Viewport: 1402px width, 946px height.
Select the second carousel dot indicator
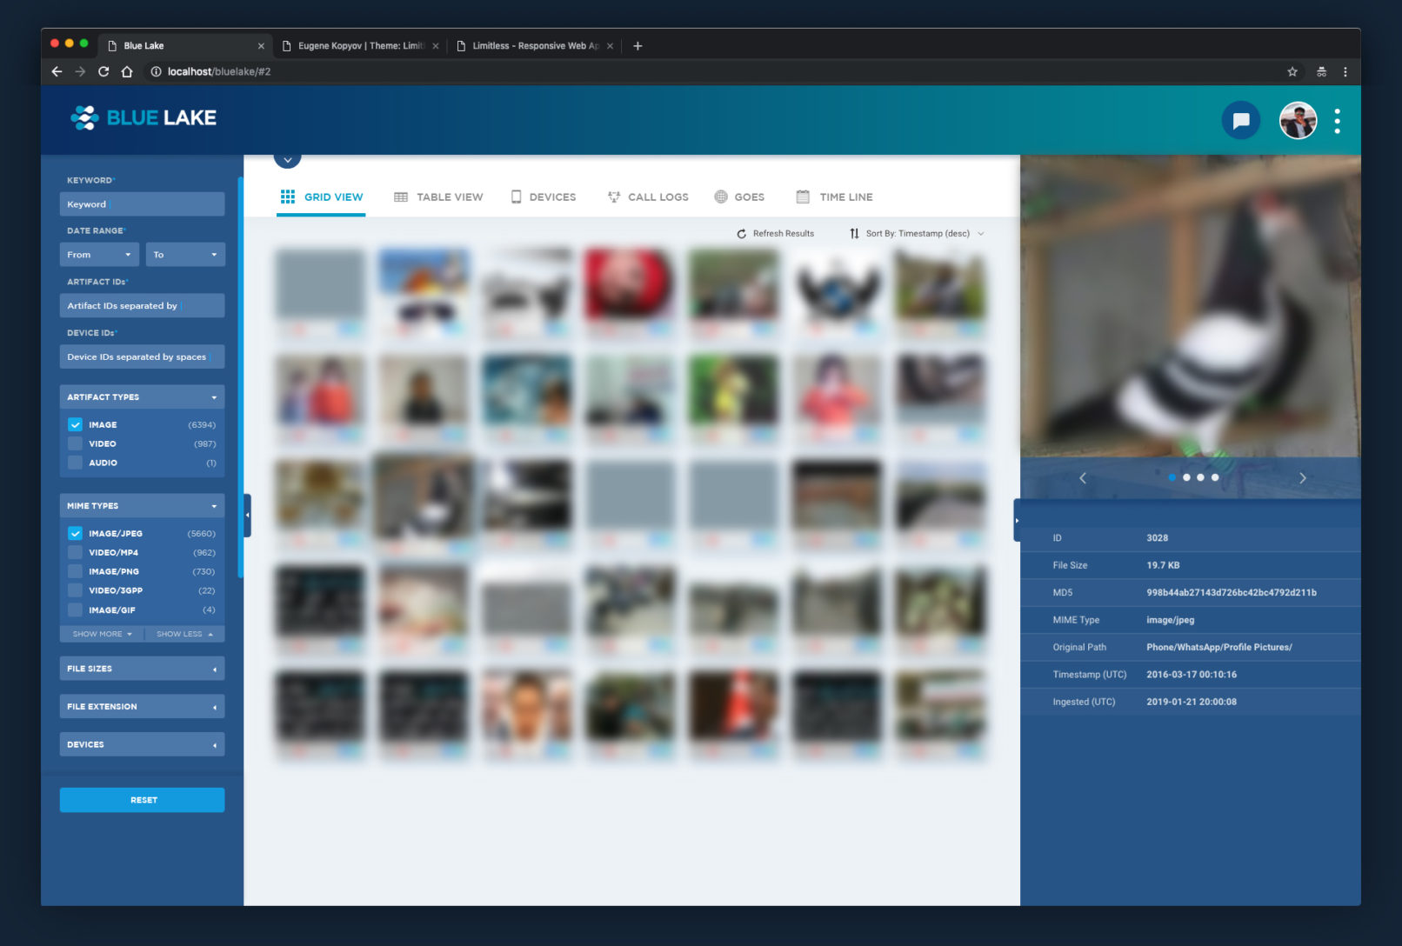1186,477
